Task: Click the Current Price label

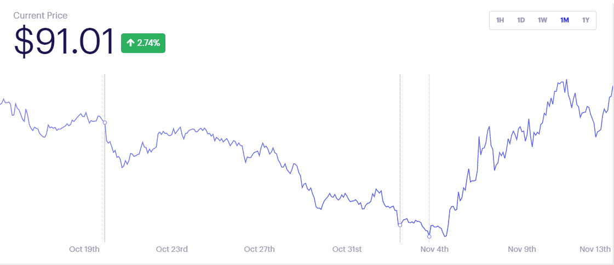Action: pos(41,16)
